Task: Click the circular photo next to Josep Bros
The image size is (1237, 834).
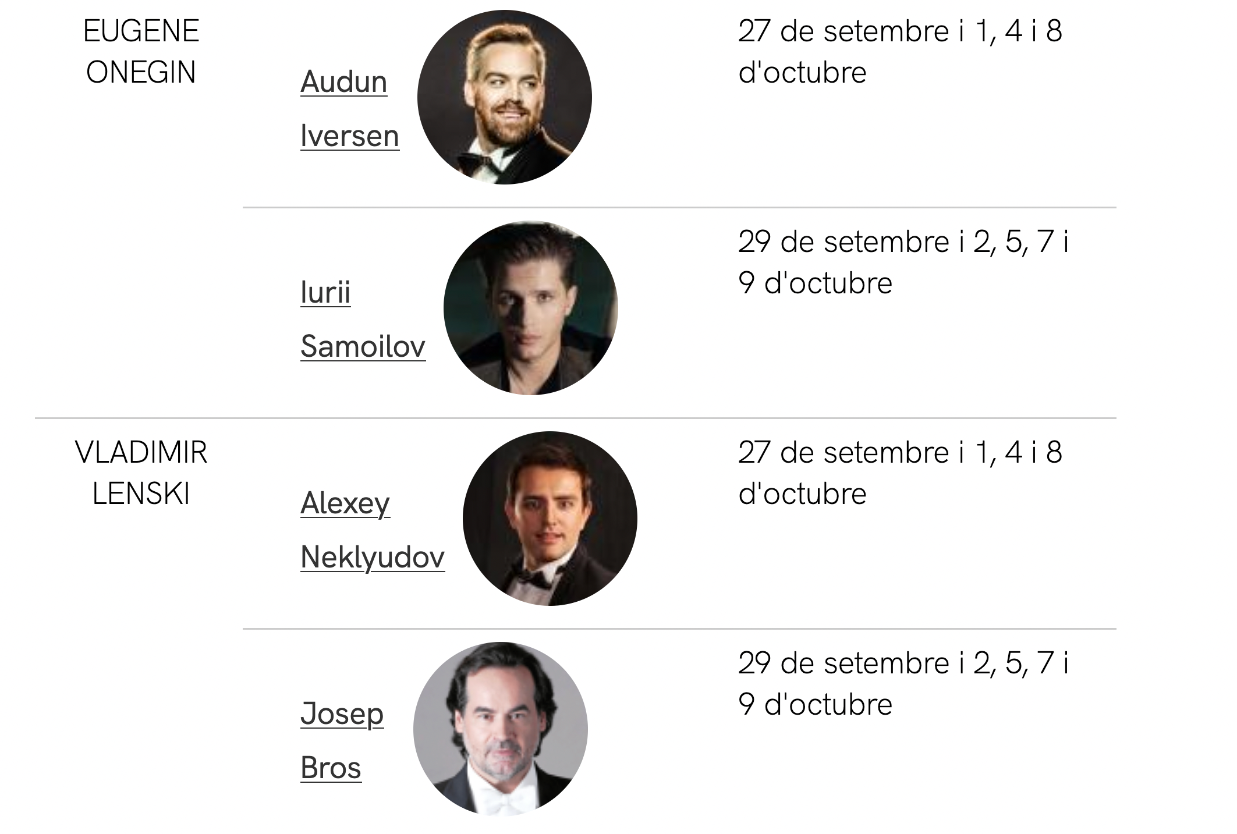Action: (500, 729)
